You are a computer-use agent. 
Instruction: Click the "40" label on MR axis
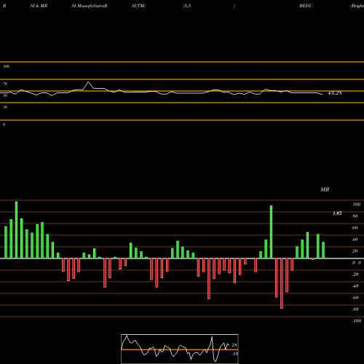(x=355, y=240)
